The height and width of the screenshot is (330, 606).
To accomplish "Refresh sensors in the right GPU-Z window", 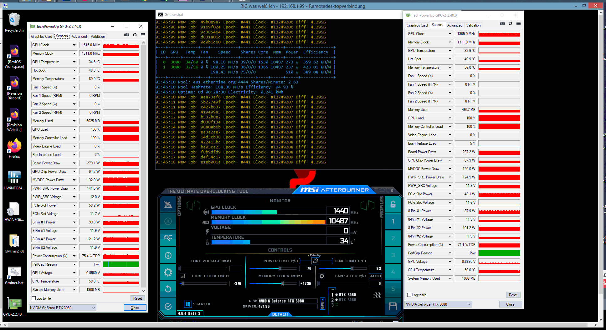I will [x=510, y=23].
